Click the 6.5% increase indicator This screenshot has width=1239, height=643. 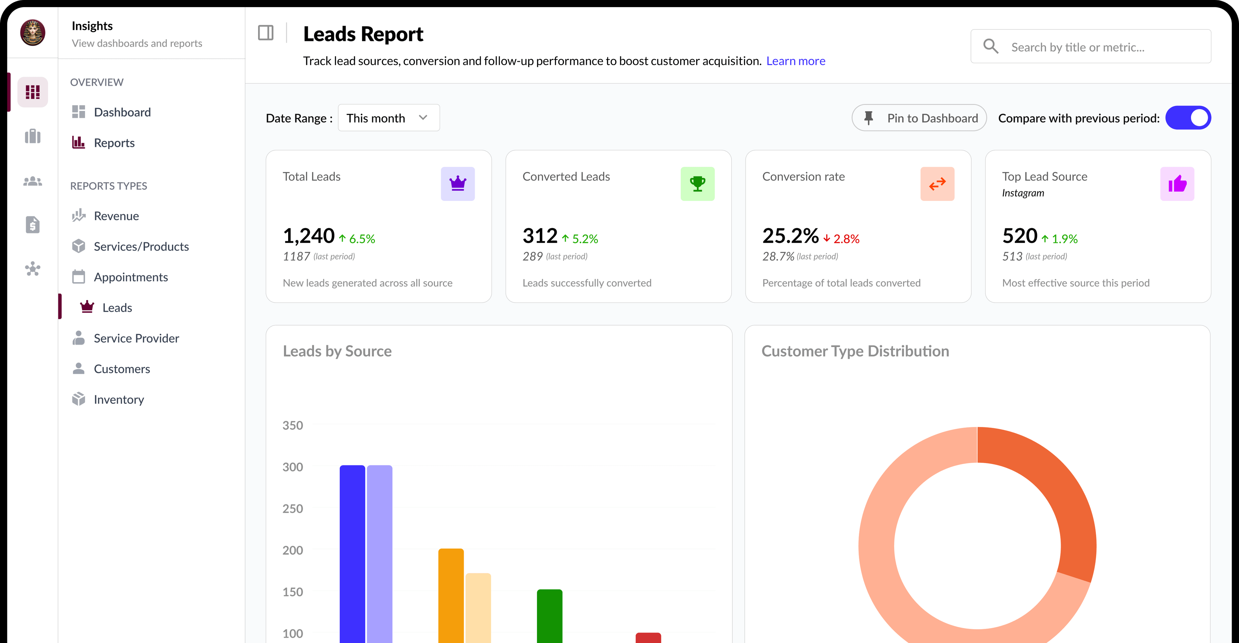pos(357,238)
